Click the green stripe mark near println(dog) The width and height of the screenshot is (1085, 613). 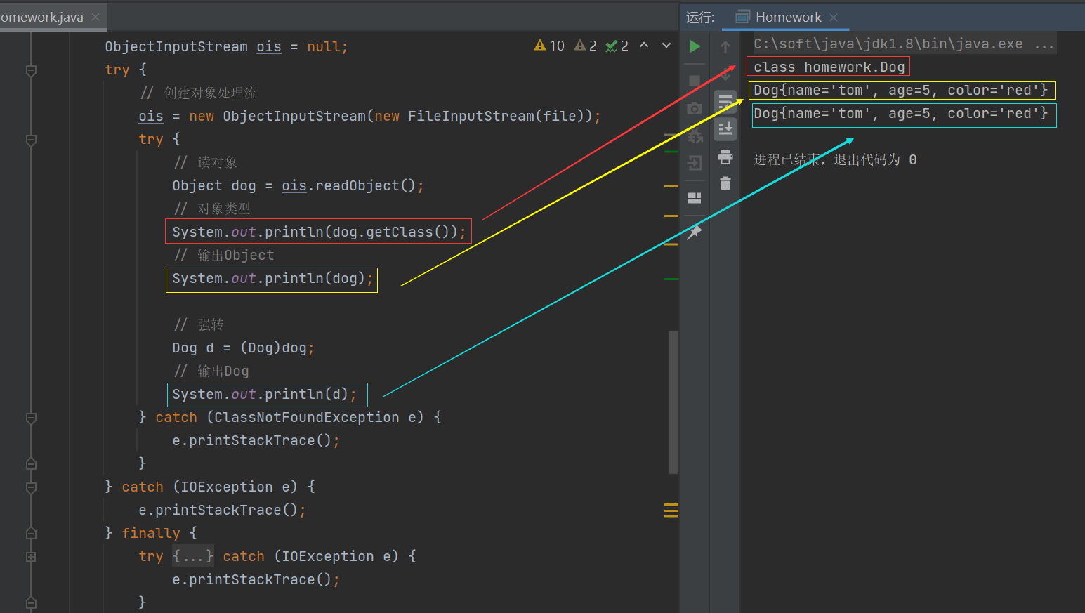click(x=671, y=279)
